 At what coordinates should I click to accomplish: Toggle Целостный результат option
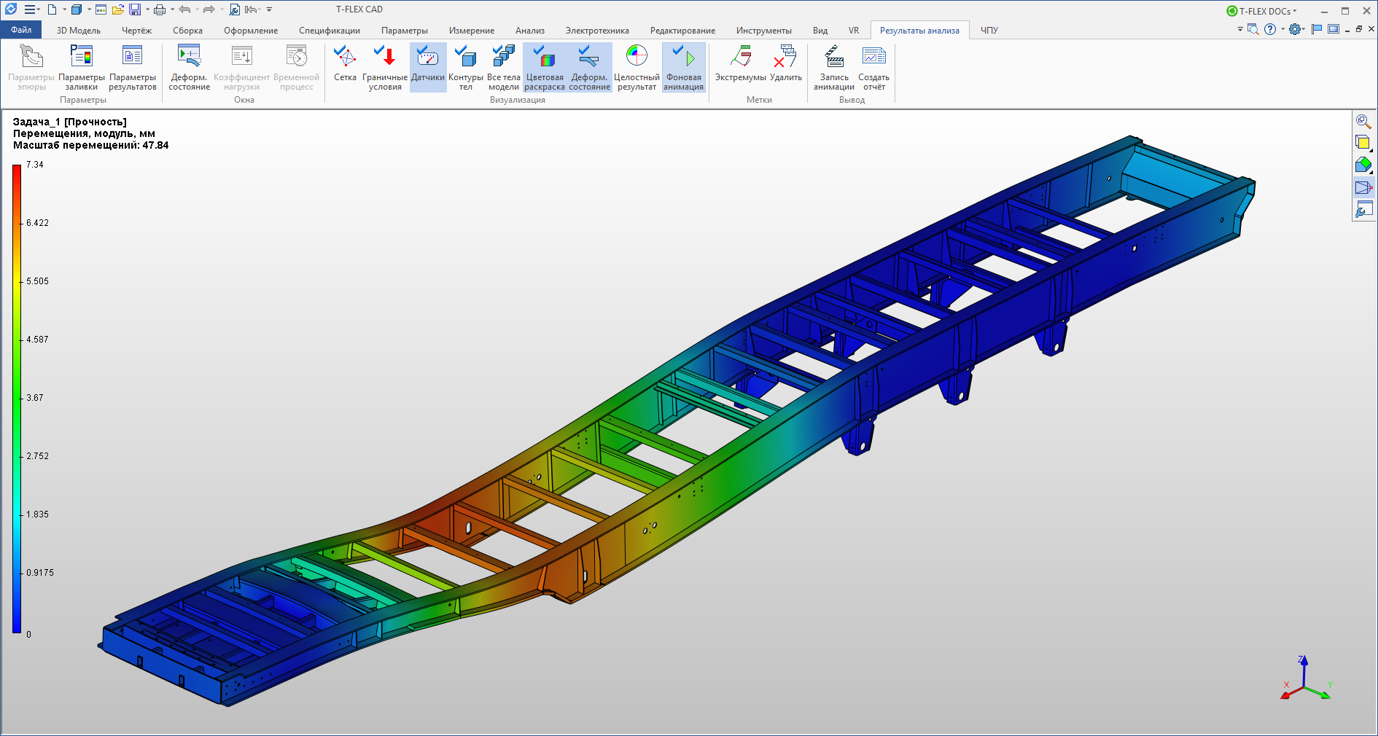pos(637,67)
